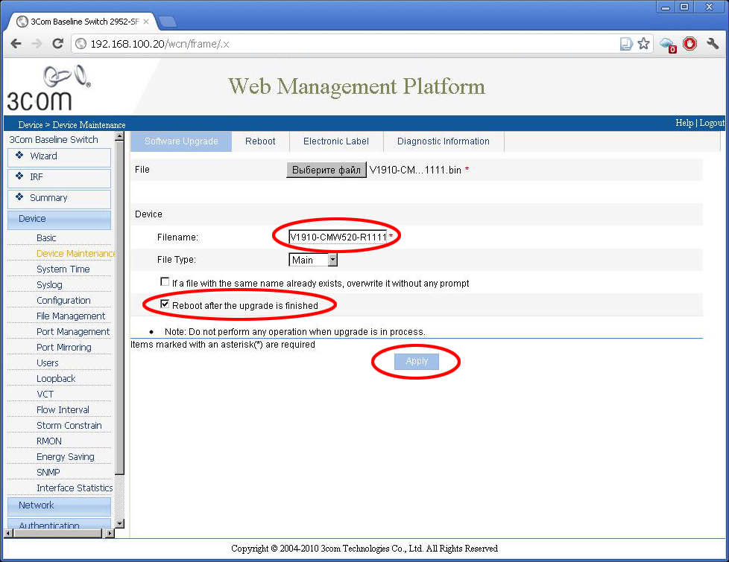The height and width of the screenshot is (562, 729).
Task: Maximize the browser window
Action: (684, 7)
